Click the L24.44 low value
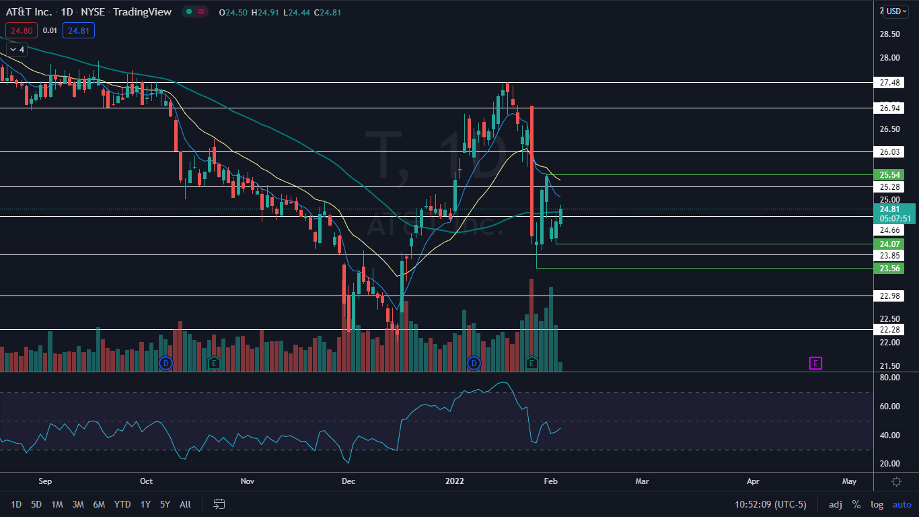919x517 pixels. point(297,12)
